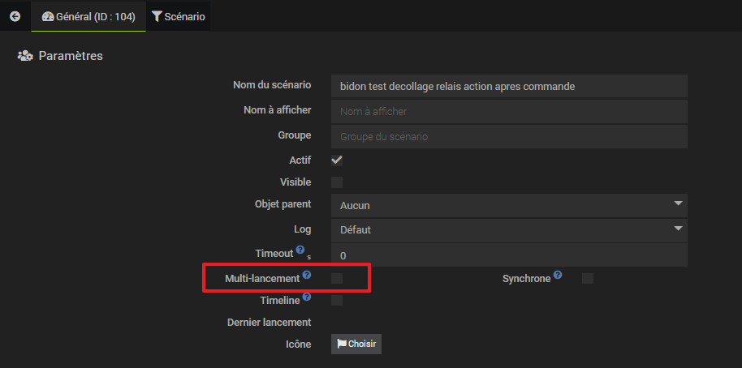Expand the Log level dropdown
Image resolution: width=742 pixels, height=368 pixels.
[509, 230]
